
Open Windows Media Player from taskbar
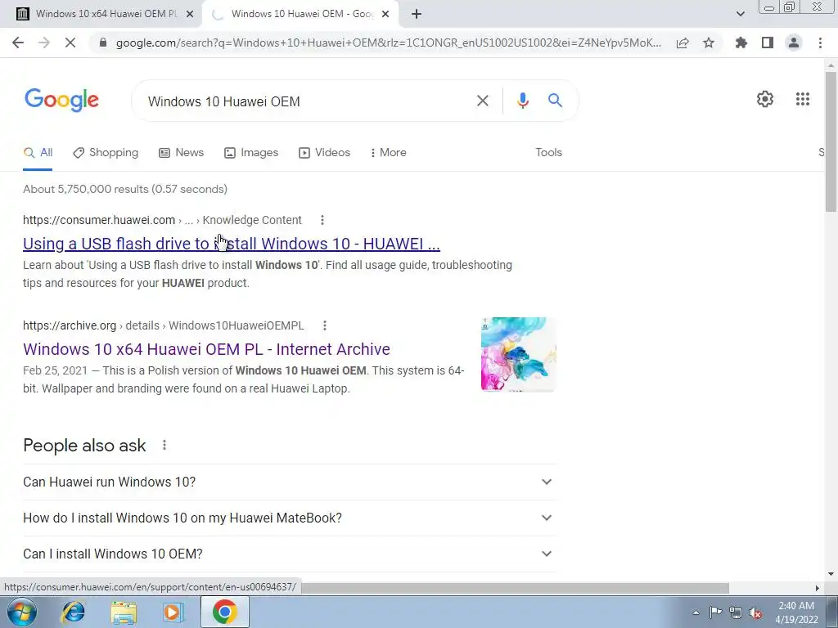pos(173,612)
